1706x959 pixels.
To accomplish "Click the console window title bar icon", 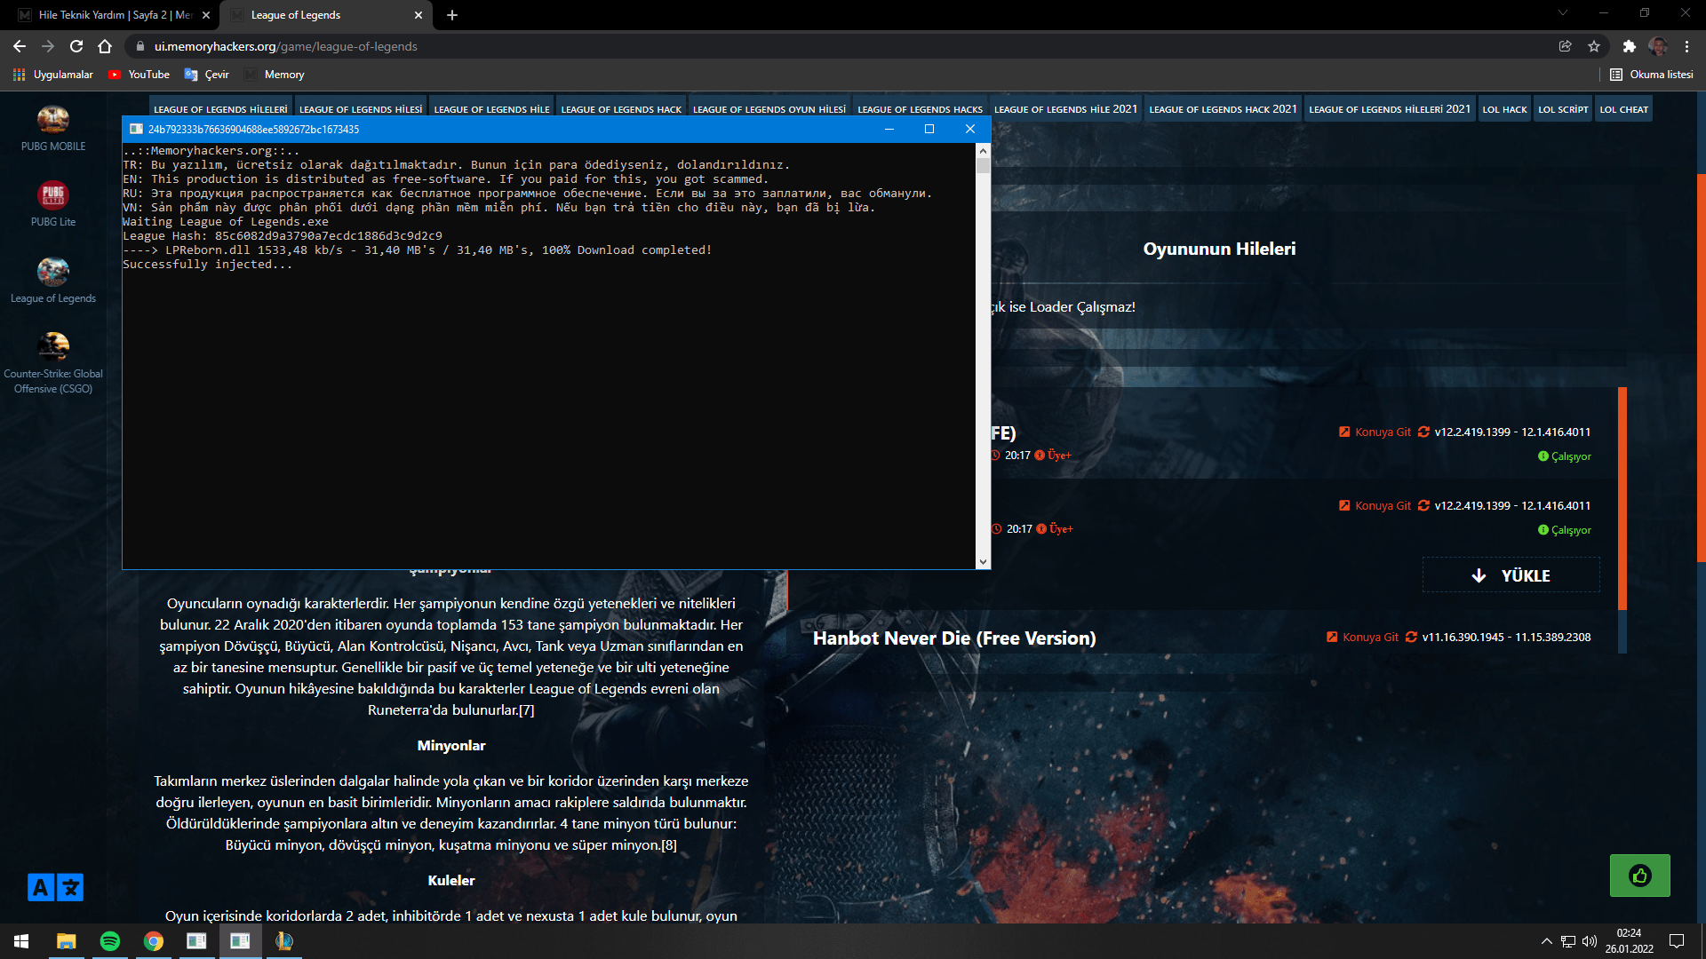I will (136, 130).
